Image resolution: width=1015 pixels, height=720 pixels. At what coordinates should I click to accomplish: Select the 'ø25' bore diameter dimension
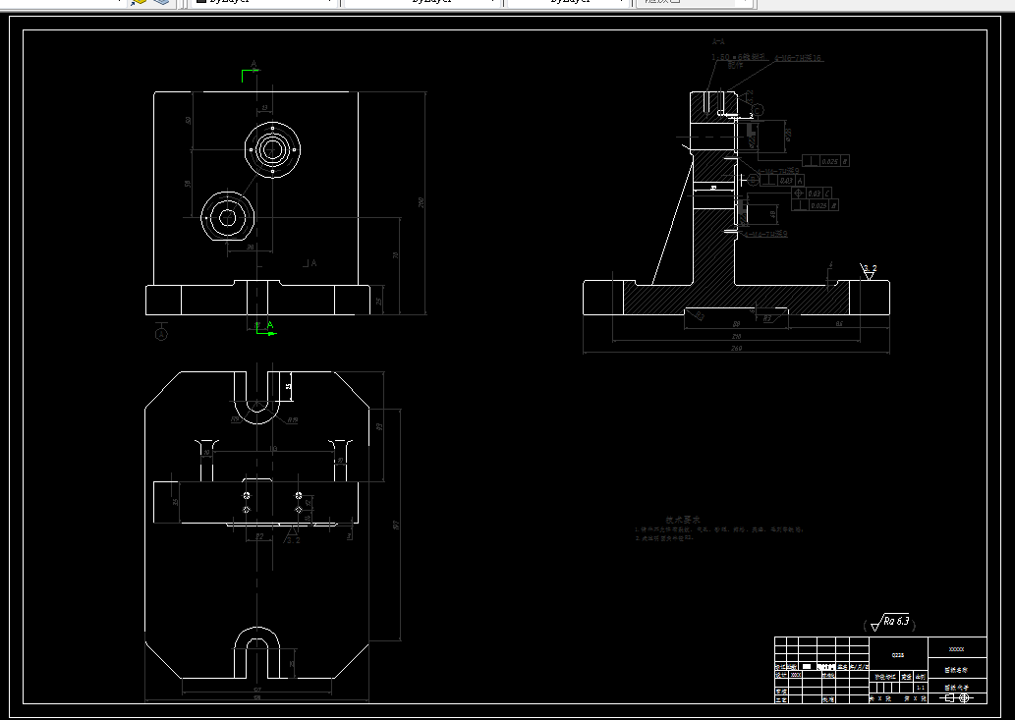tap(788, 134)
